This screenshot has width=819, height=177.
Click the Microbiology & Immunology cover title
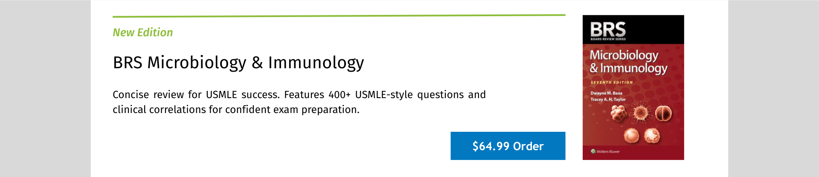pyautogui.click(x=628, y=62)
